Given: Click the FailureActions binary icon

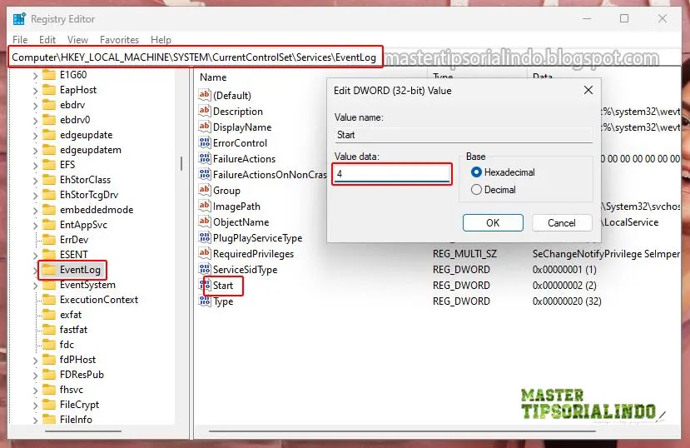Looking at the screenshot, I should coord(204,158).
